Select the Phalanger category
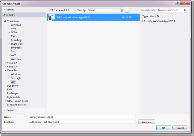This screenshot has width=194, height=136. [12, 93]
